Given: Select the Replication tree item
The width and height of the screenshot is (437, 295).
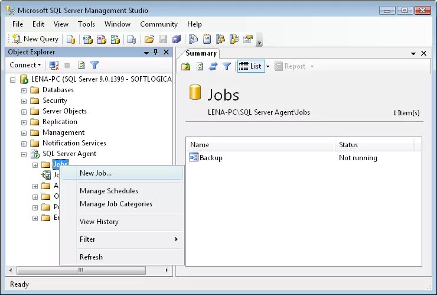Looking at the screenshot, I should (60, 122).
